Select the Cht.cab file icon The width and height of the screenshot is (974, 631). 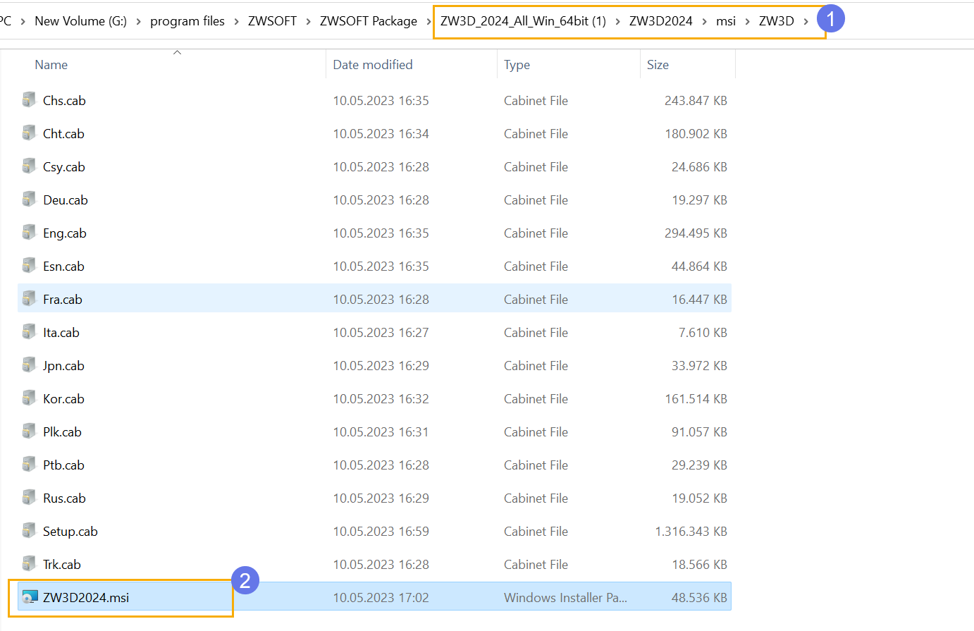(29, 133)
